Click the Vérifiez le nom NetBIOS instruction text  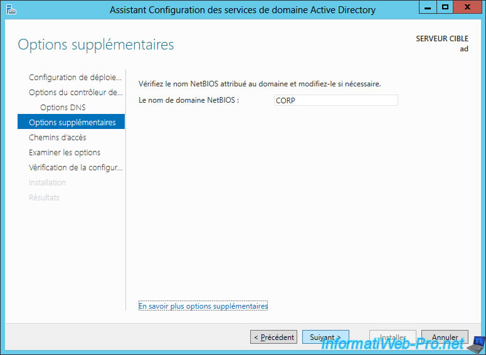point(260,83)
